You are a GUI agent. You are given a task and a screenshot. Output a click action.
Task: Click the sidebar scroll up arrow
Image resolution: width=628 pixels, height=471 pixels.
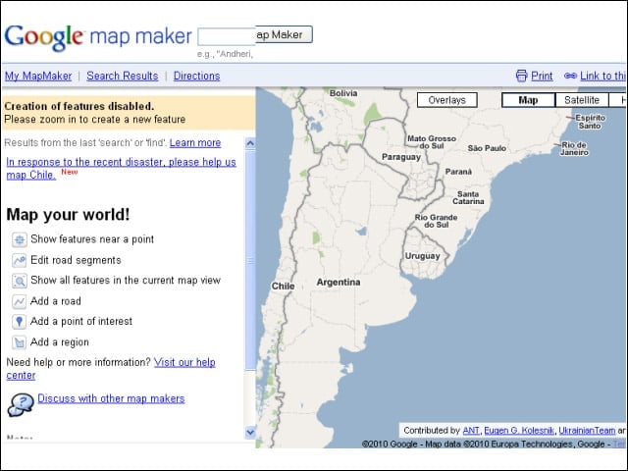[x=250, y=143]
